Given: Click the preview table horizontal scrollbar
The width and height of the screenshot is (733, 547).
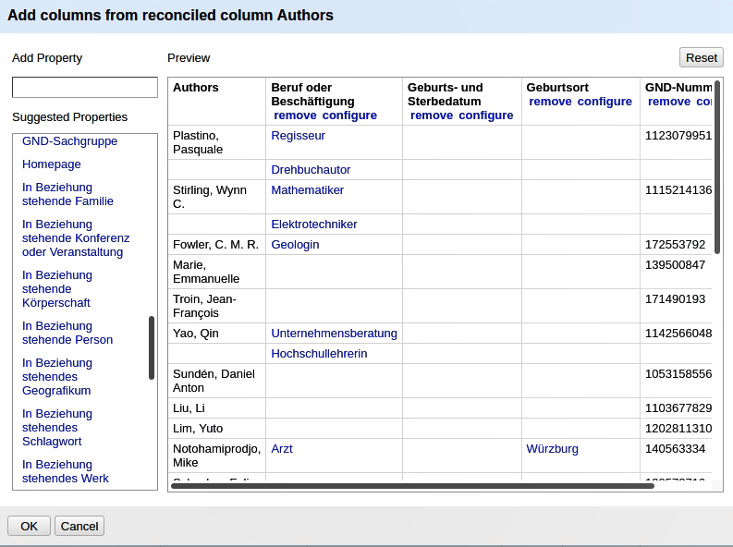Looking at the screenshot, I should (413, 486).
